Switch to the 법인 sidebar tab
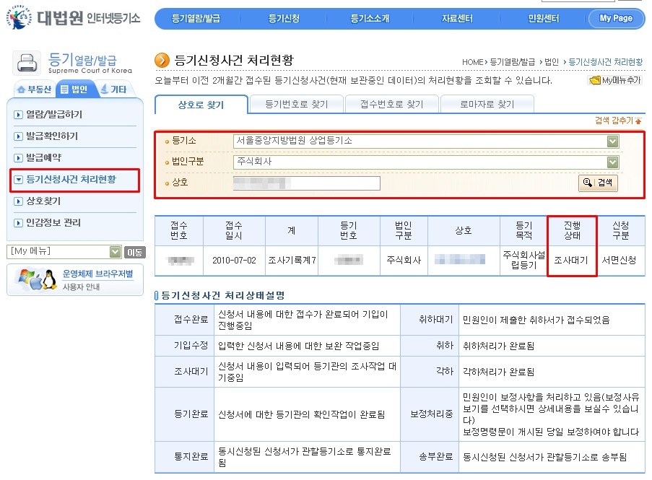This screenshot has width=652, height=480. point(74,90)
